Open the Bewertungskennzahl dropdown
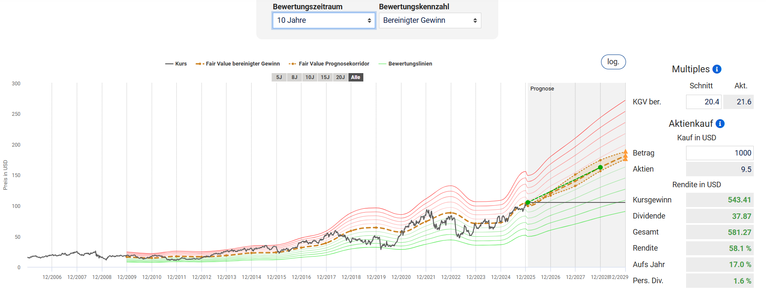766x295 pixels. pos(430,20)
